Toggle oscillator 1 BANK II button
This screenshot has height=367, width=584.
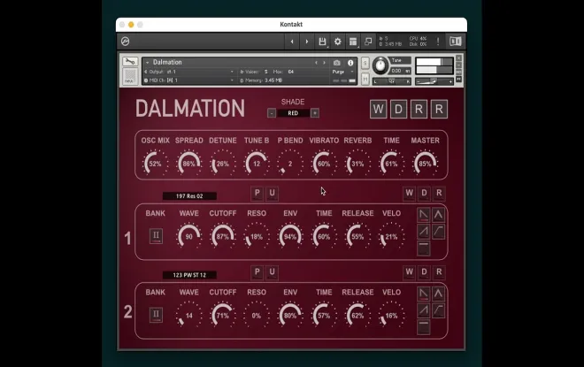point(156,236)
